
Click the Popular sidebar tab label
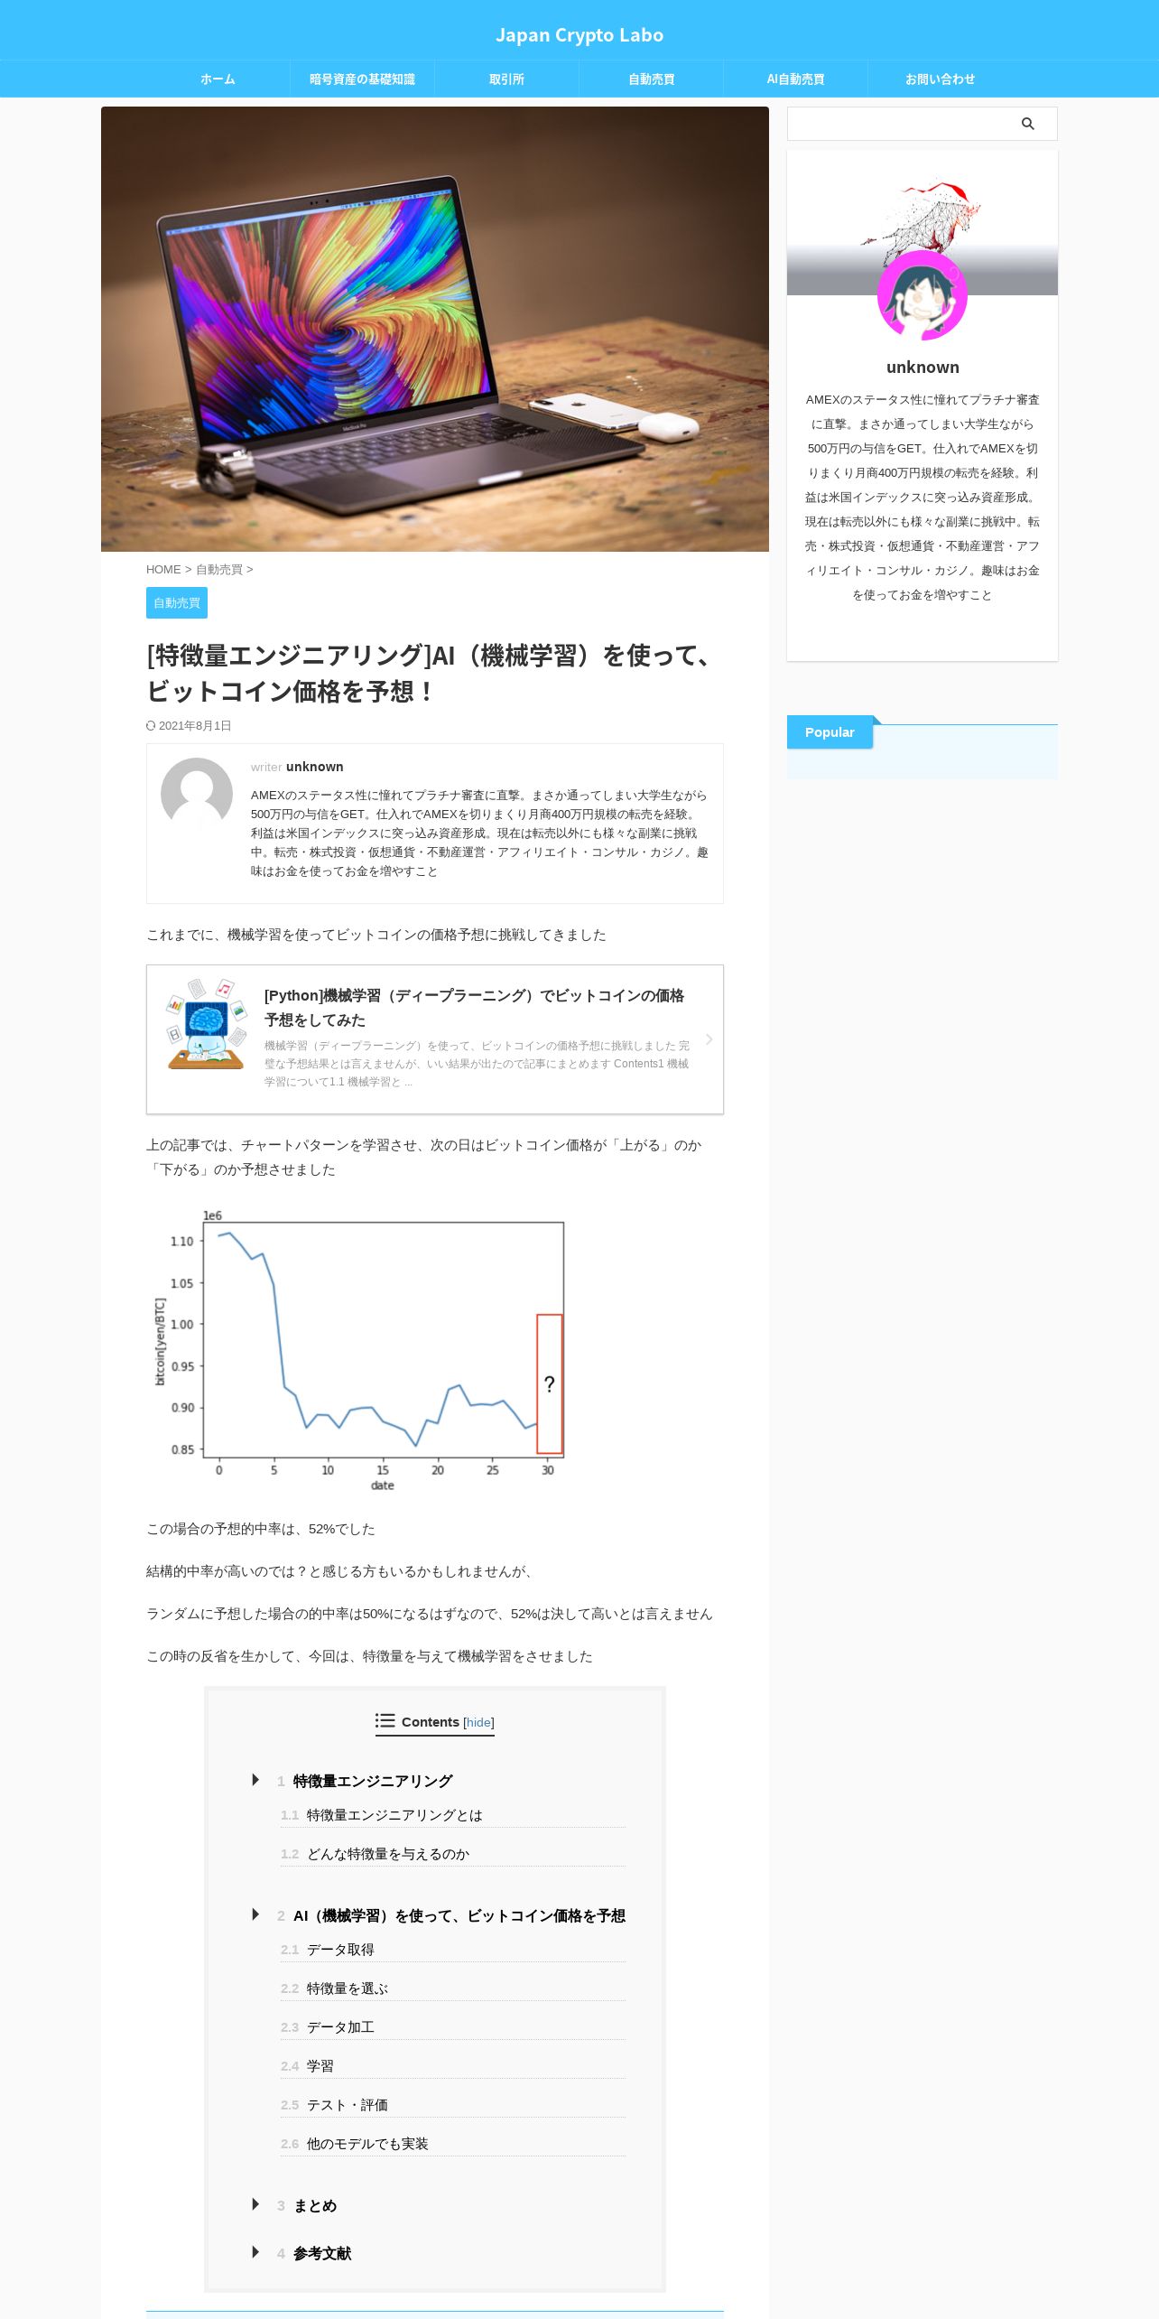point(830,732)
